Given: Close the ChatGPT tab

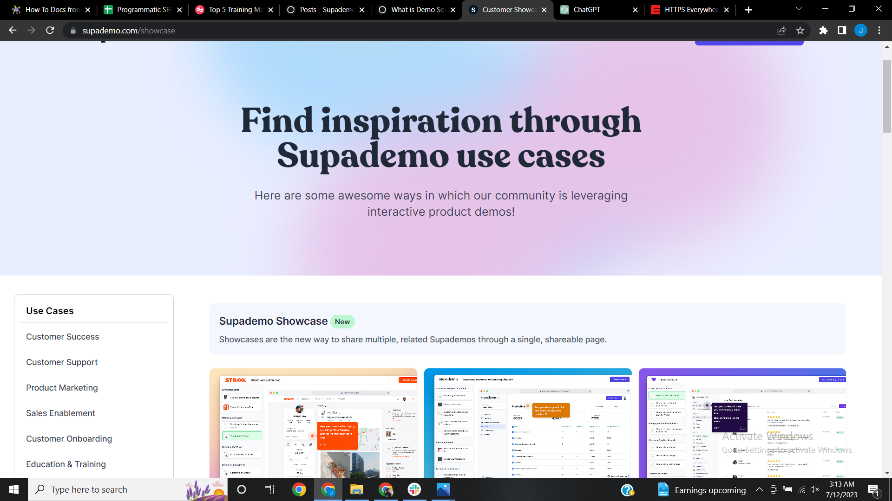Looking at the screenshot, I should click(x=635, y=10).
